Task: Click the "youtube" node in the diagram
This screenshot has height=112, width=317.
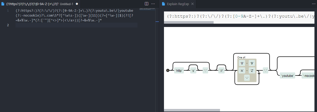Action: coord(287,76)
